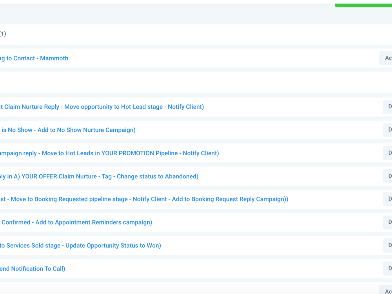Click the Active status badge beside Tag to Contact

point(388,58)
